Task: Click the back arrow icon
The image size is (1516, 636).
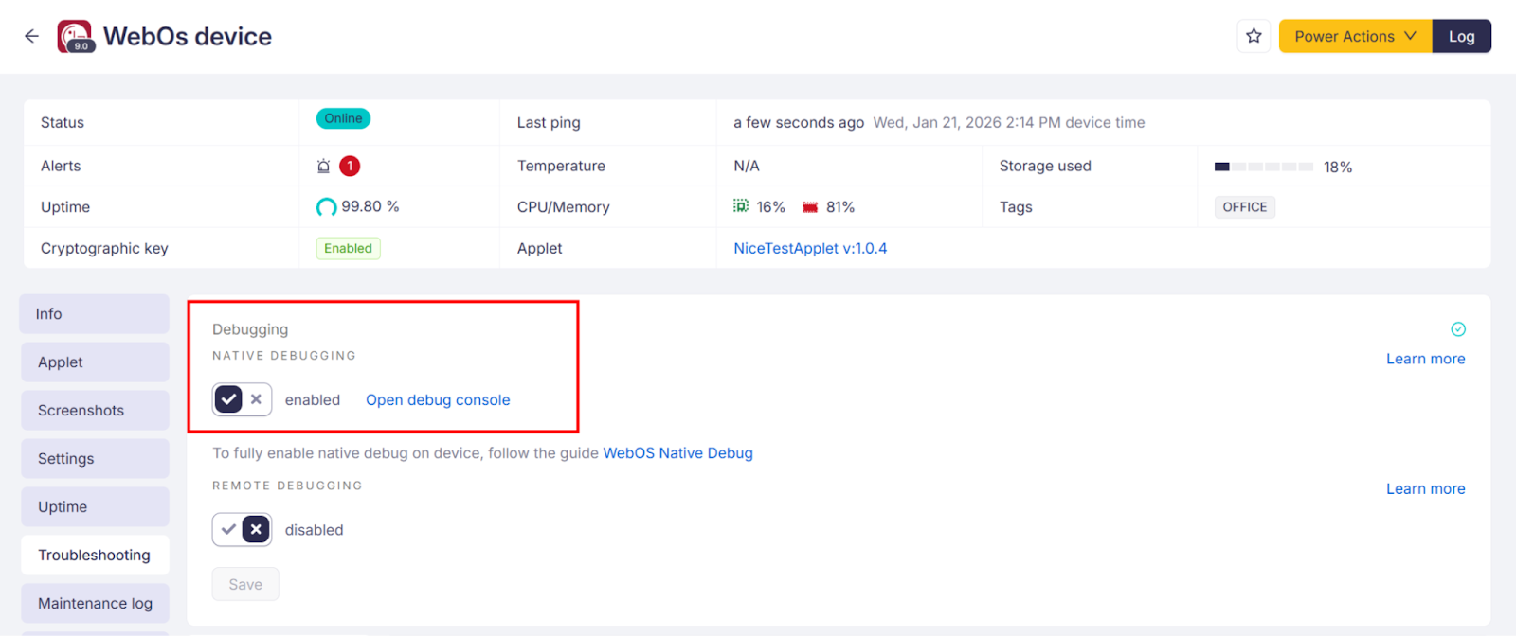Action: pyautogui.click(x=31, y=36)
